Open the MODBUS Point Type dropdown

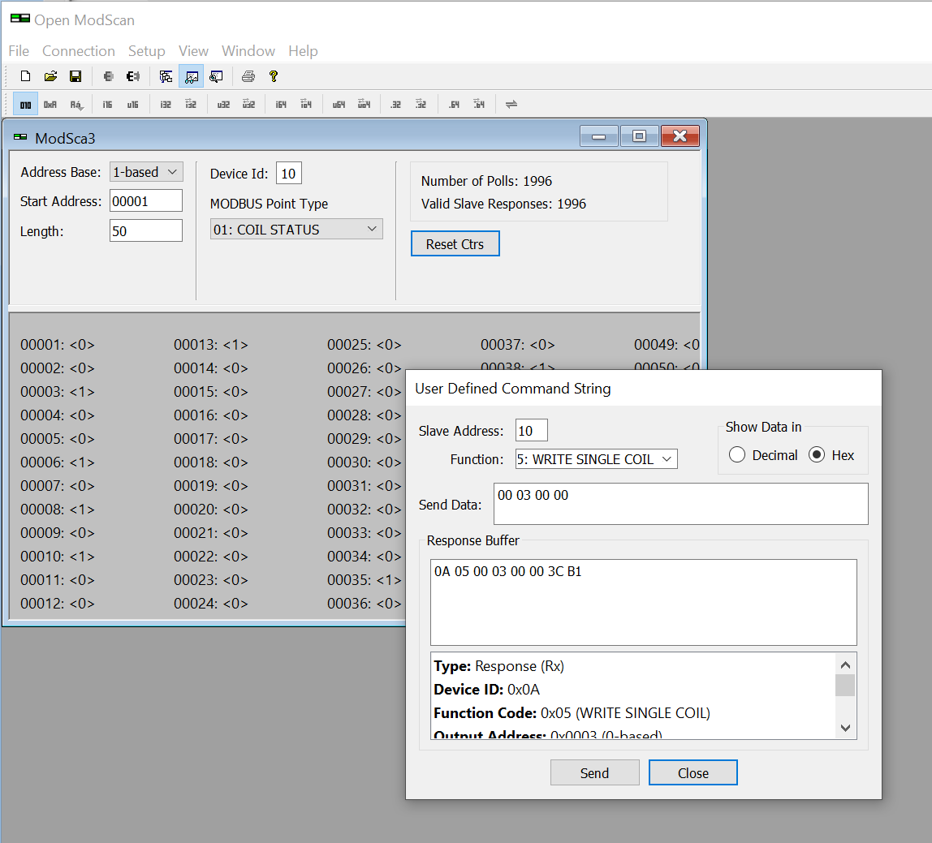click(x=296, y=230)
